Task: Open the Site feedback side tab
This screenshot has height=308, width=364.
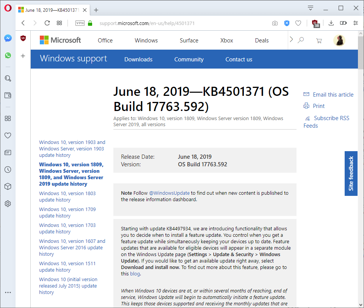Action: [x=351, y=174]
